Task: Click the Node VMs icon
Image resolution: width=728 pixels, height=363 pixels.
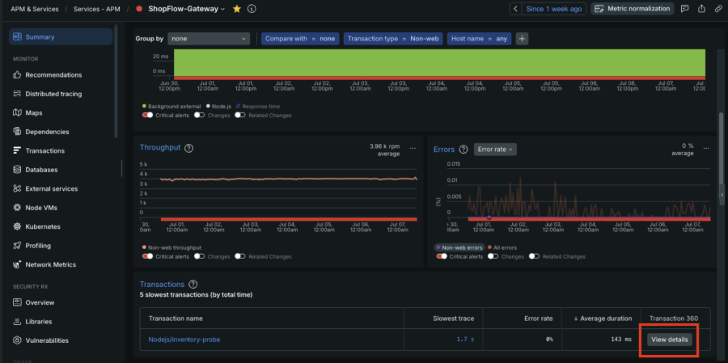Action: pos(17,208)
